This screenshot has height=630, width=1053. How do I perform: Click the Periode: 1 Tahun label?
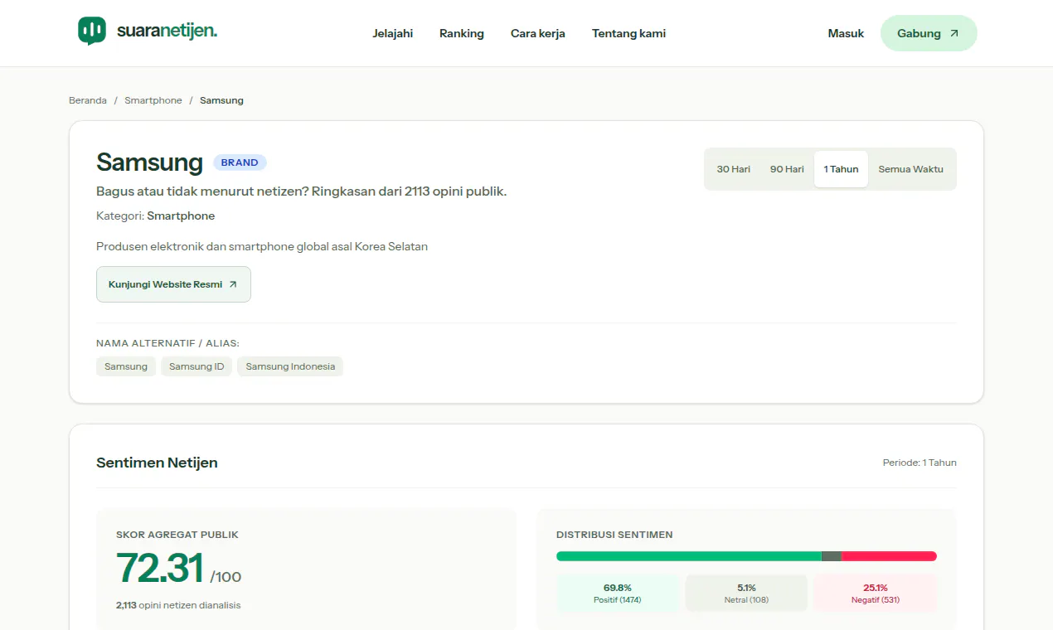pyautogui.click(x=920, y=463)
